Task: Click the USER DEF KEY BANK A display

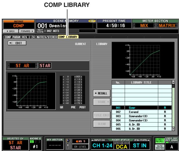Action: 171,144
